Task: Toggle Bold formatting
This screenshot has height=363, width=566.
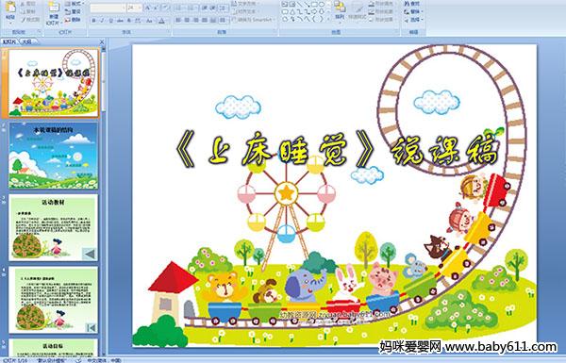Action: pos(93,21)
